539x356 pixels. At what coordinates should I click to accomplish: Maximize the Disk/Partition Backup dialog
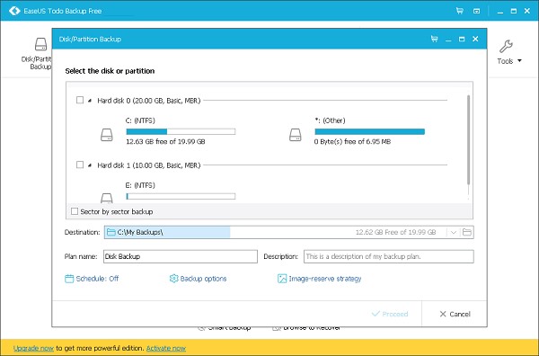point(462,40)
